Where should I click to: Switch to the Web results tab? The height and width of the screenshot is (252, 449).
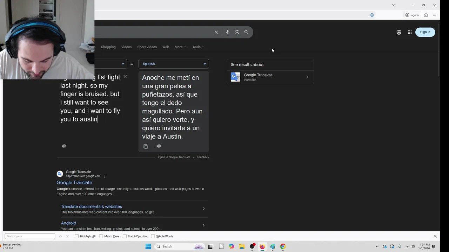166,47
